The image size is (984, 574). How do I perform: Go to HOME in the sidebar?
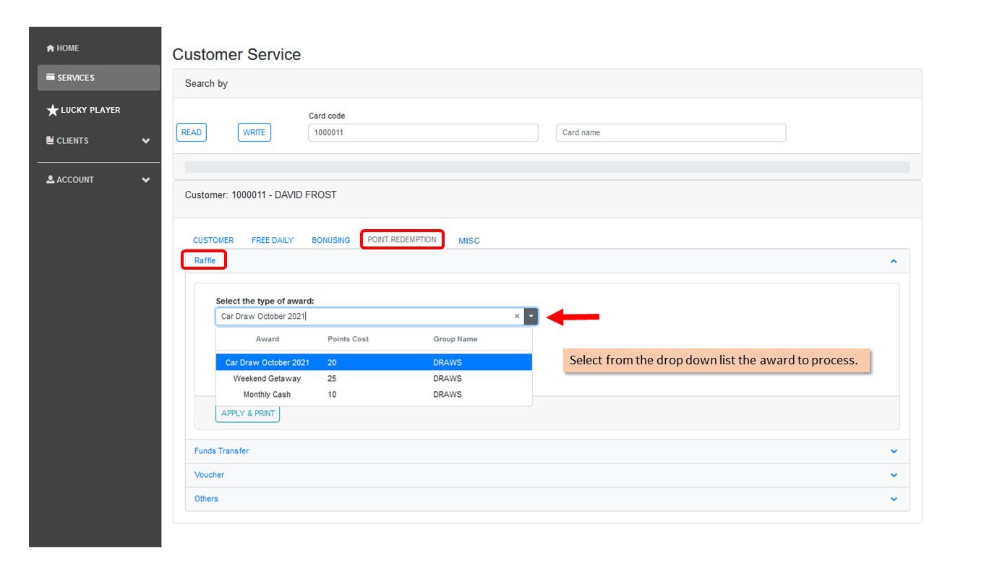(x=63, y=48)
